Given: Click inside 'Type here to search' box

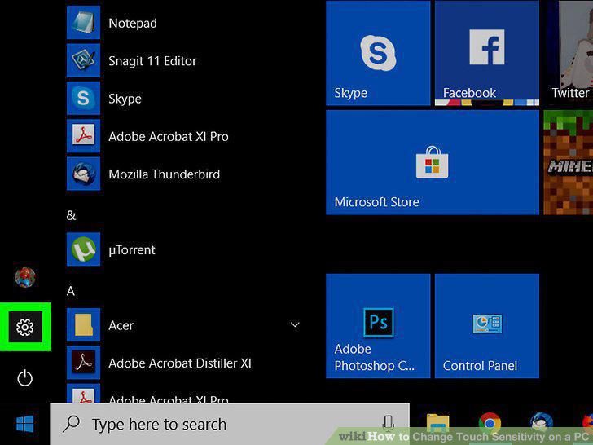Looking at the screenshot, I should 230,424.
